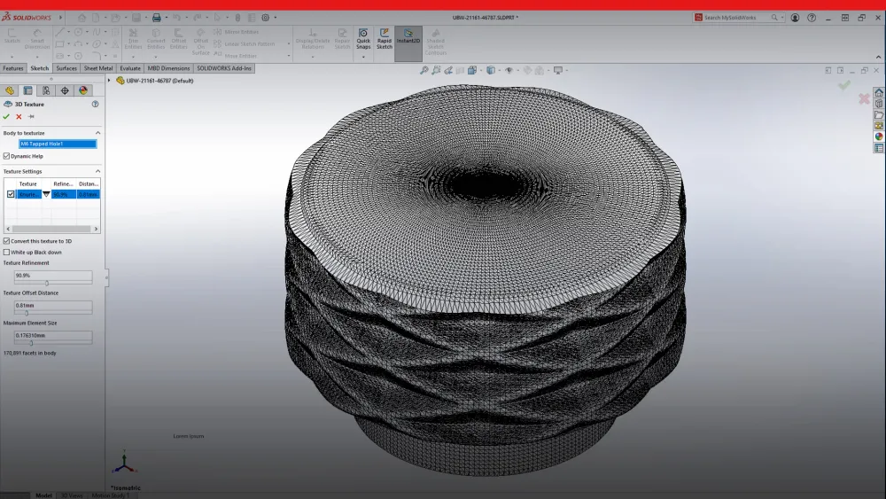Image resolution: width=886 pixels, height=499 pixels.
Task: Open the SOLIDWORKS Add-Ins tab
Action: [224, 68]
